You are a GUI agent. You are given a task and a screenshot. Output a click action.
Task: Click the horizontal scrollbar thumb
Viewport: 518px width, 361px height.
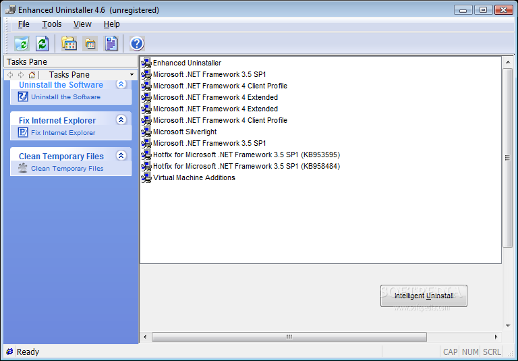[289, 337]
